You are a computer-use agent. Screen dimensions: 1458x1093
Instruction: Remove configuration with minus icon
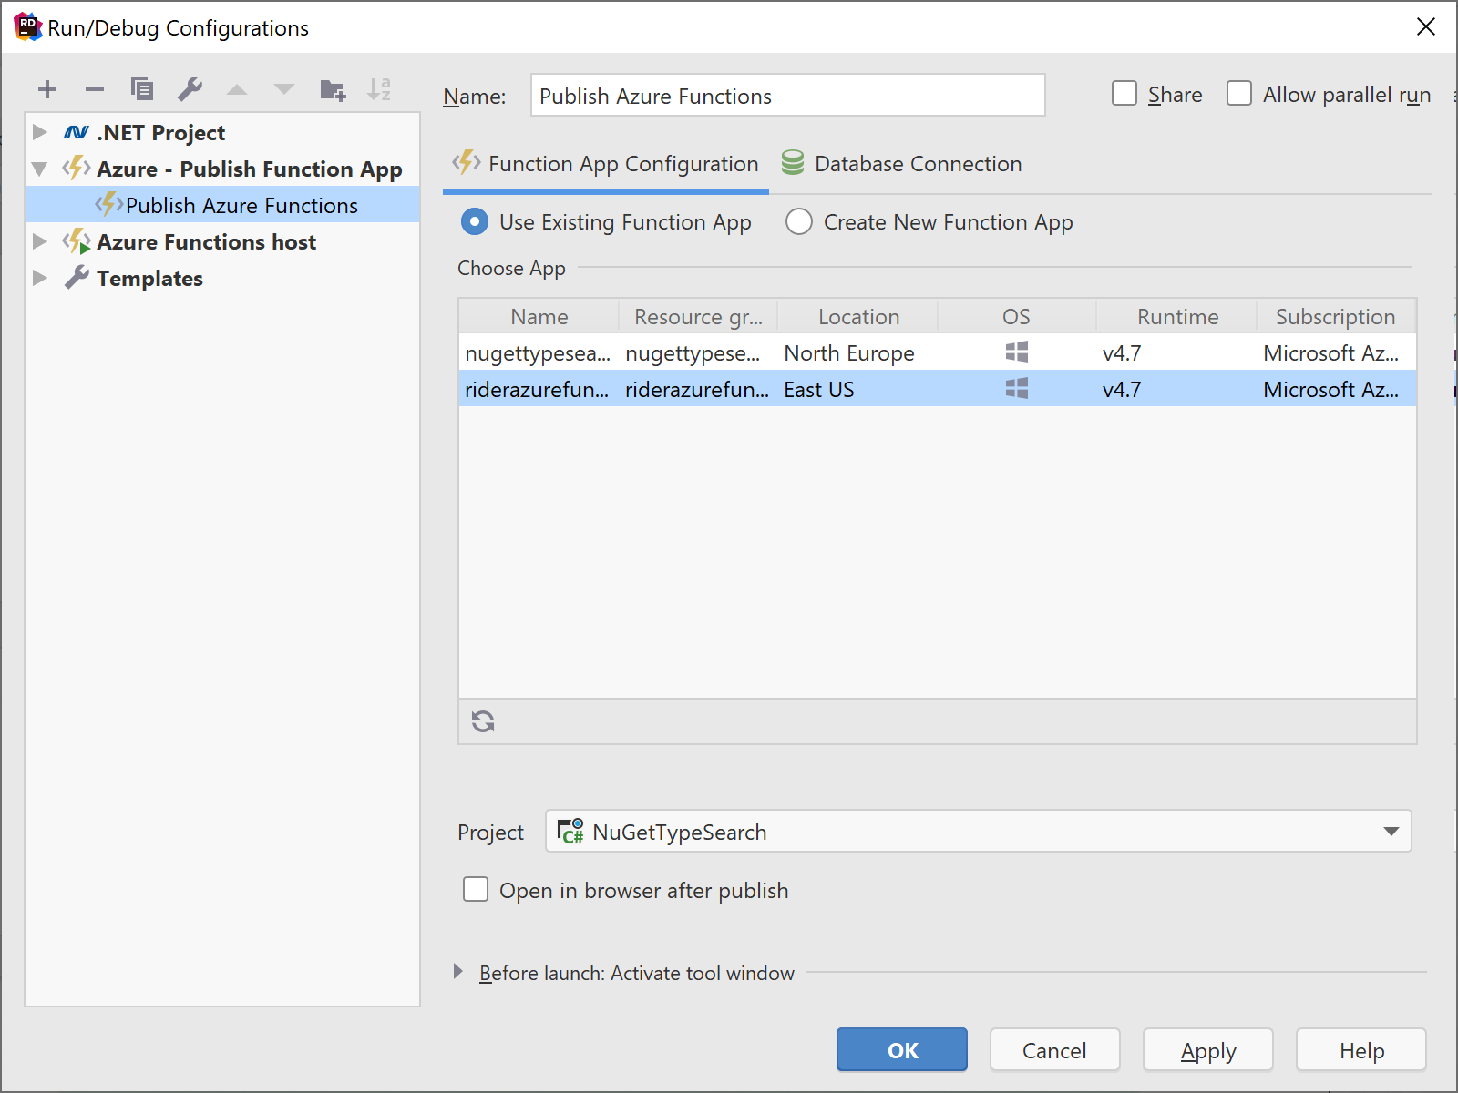click(x=95, y=89)
